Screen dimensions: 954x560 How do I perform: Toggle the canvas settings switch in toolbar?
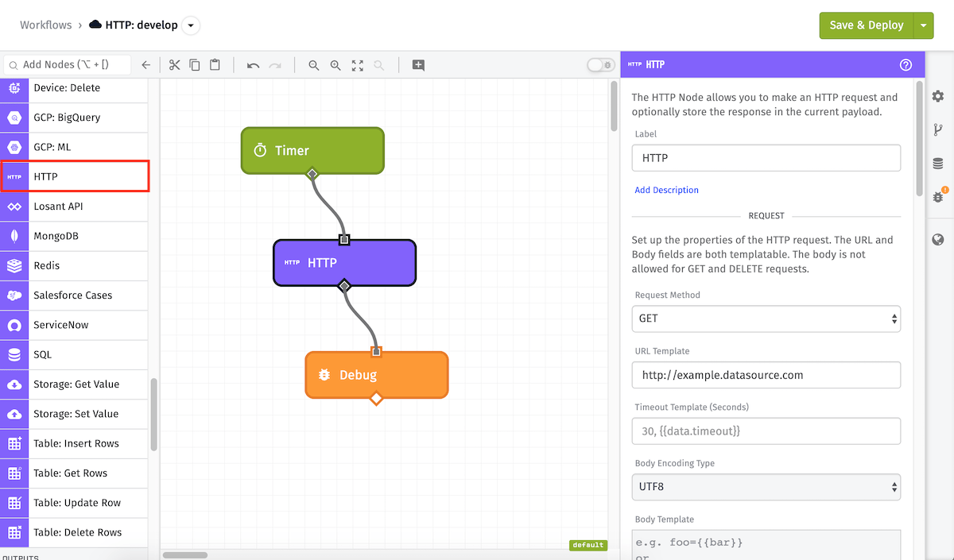coord(601,65)
